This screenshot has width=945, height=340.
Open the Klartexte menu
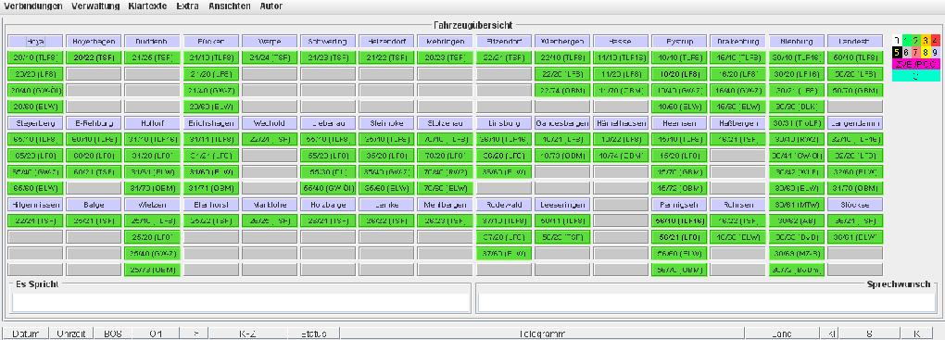pos(148,6)
